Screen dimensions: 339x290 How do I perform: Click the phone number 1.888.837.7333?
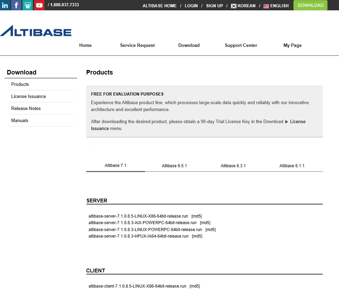coord(65,5)
